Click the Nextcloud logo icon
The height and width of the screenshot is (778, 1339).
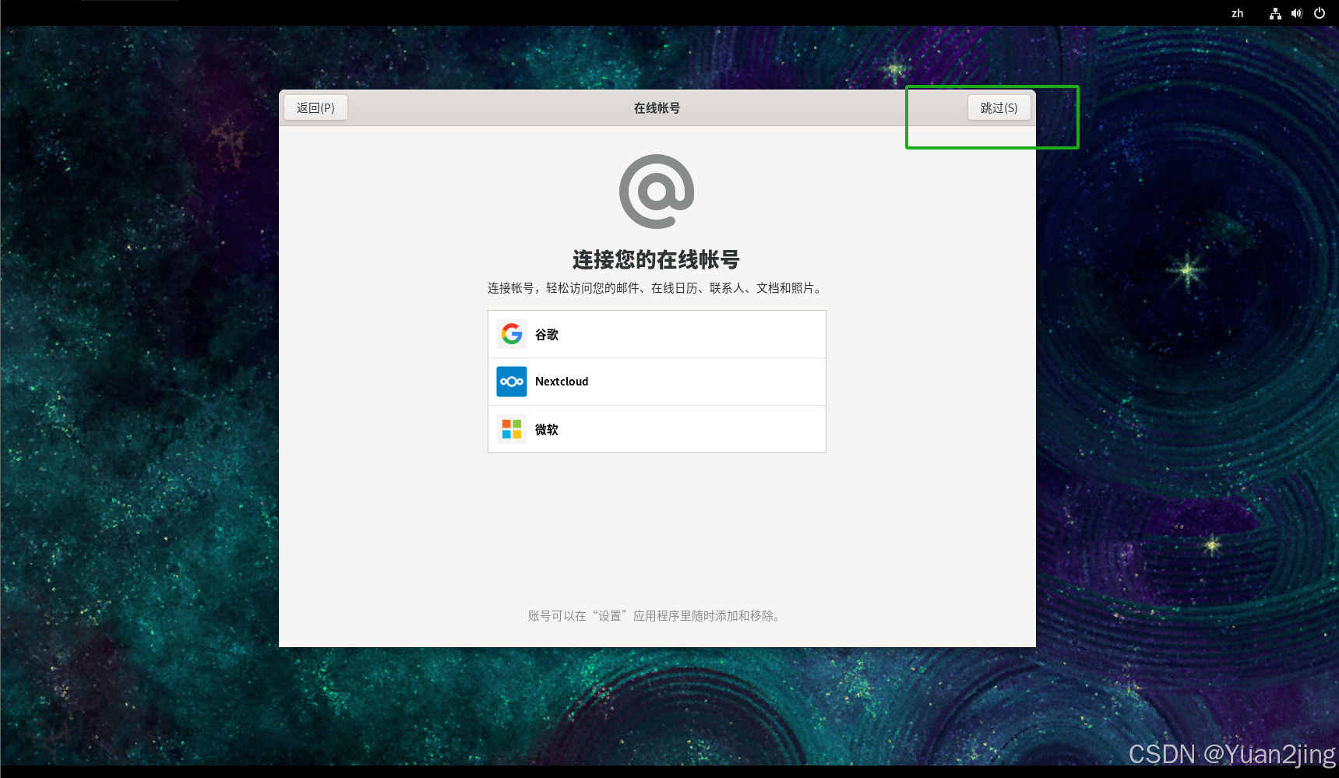[x=512, y=382]
